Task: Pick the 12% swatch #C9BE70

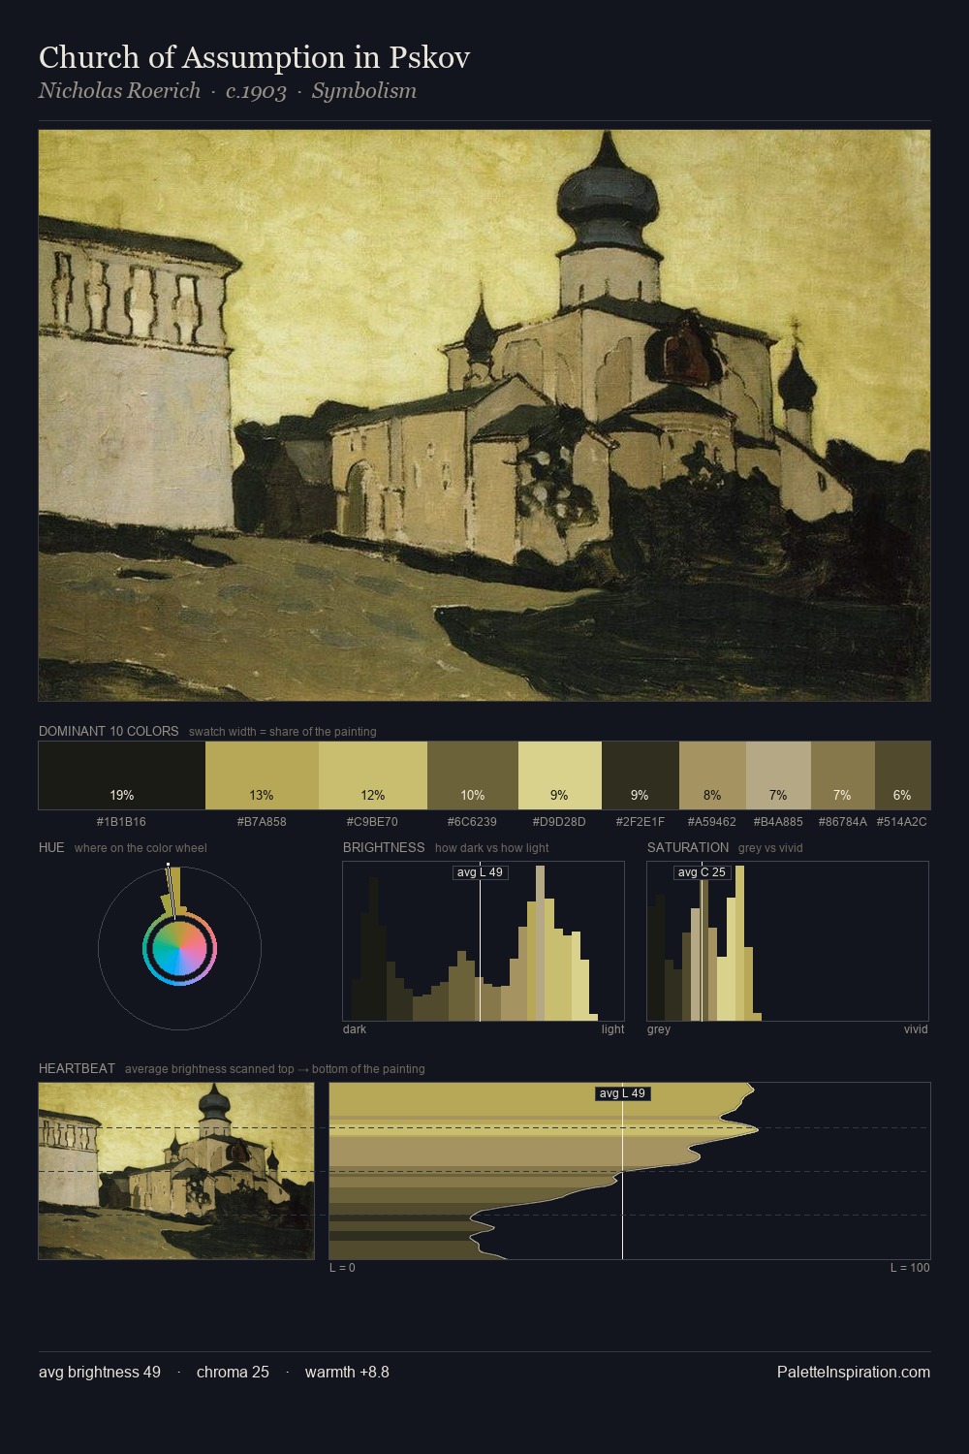Action: coord(373,775)
